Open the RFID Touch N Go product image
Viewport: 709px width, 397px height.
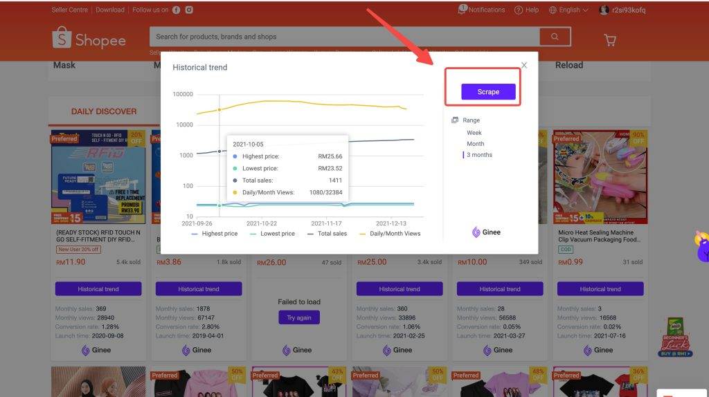[98, 177]
